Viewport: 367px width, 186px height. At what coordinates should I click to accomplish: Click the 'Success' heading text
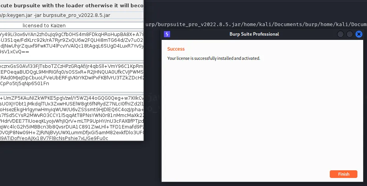coord(176,49)
